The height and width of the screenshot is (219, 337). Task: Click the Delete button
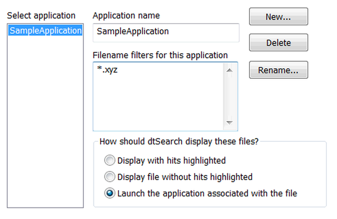[279, 42]
